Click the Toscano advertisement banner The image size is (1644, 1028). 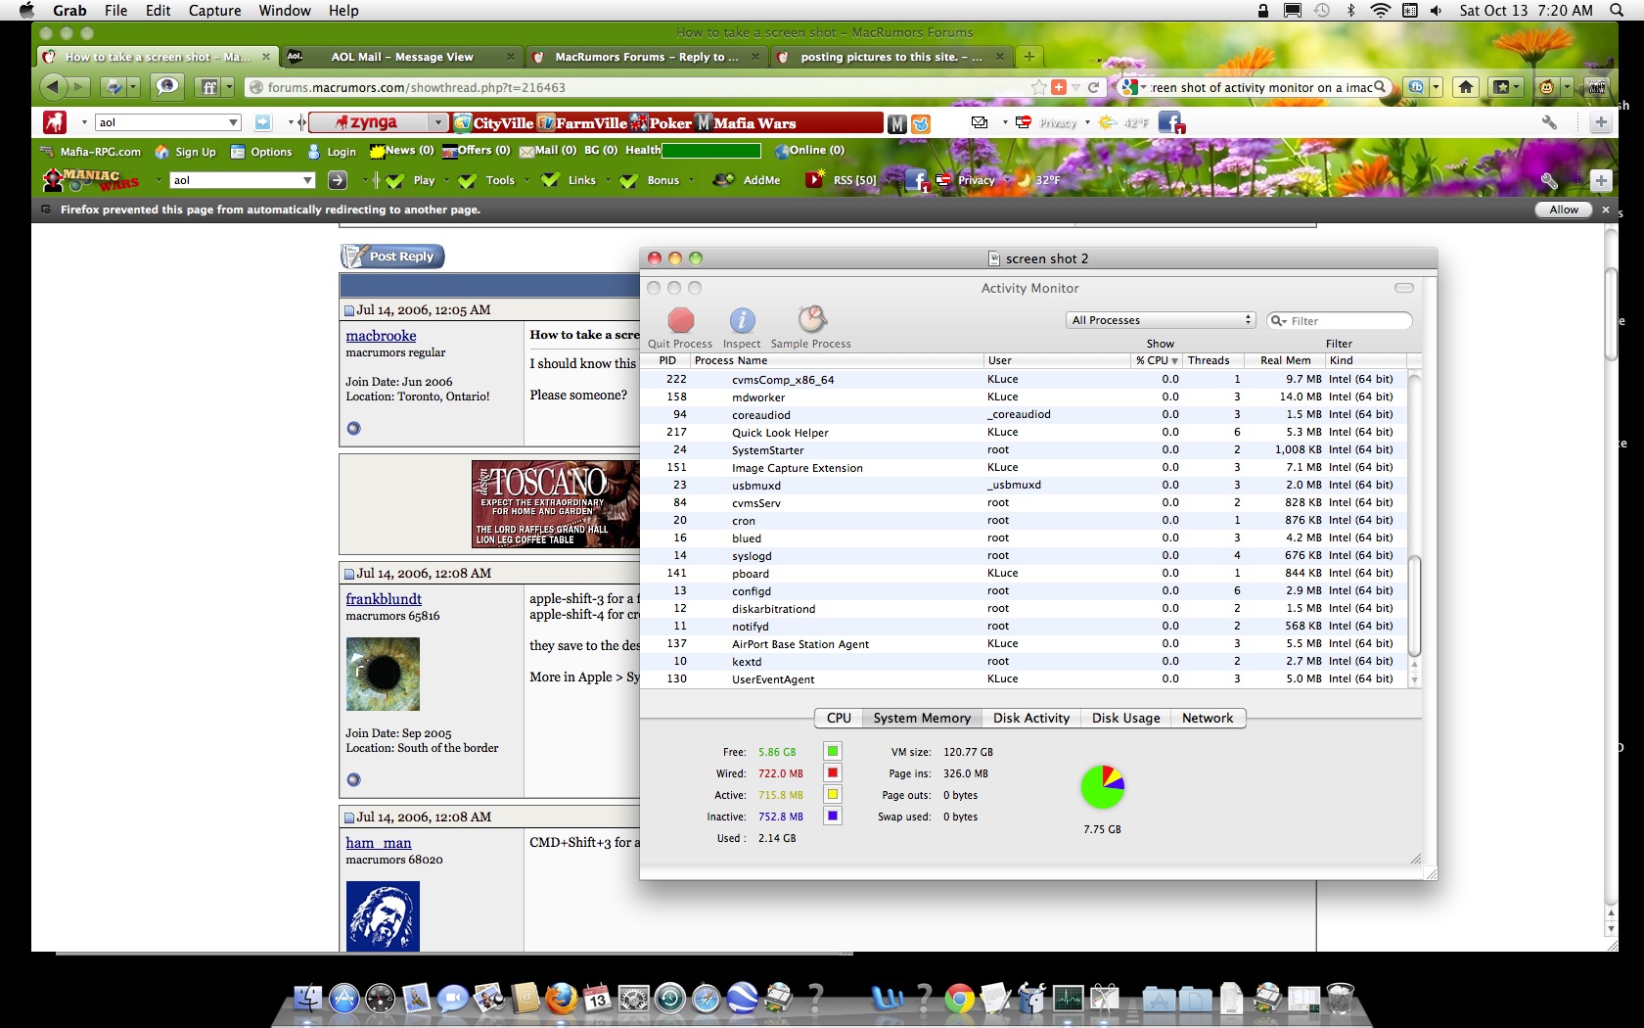[555, 503]
